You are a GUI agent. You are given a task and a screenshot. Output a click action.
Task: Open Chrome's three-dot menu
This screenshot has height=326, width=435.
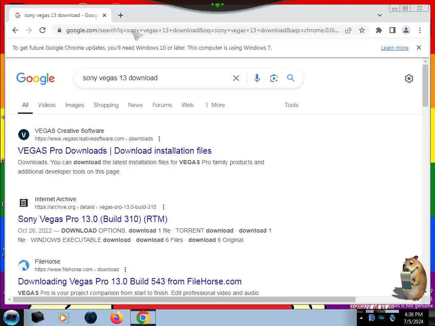point(420,30)
